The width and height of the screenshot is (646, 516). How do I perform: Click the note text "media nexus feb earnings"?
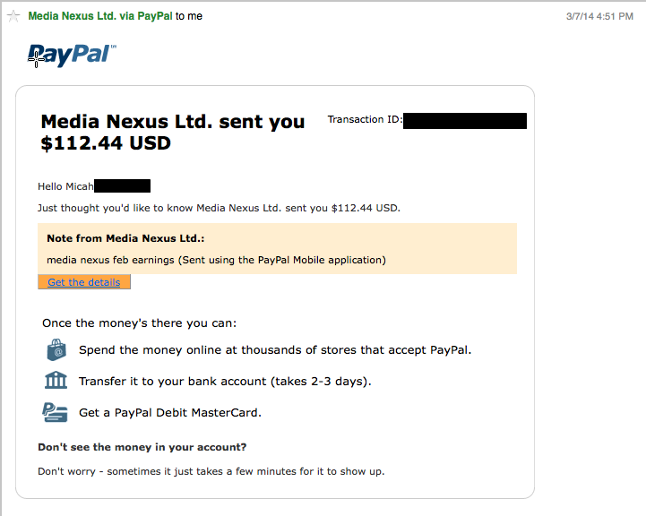point(111,261)
